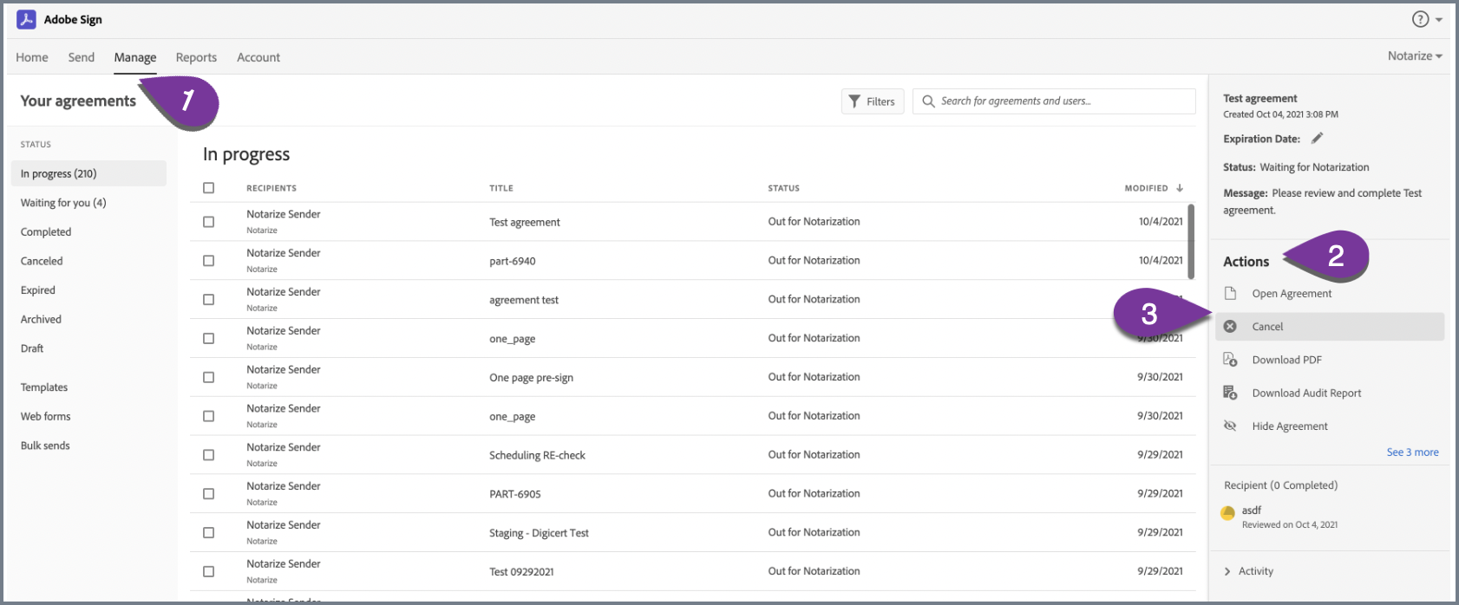This screenshot has width=1459, height=605.
Task: Click the See 3 more link
Action: click(1412, 452)
